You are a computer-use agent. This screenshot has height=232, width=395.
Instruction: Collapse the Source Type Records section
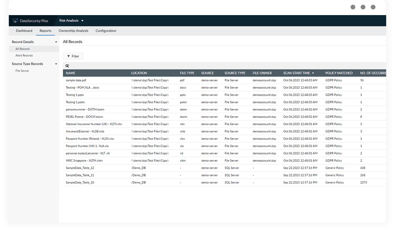click(x=56, y=64)
